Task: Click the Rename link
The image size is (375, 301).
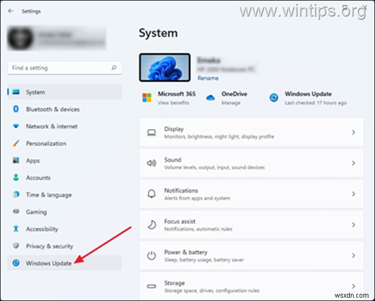Action: pos(208,78)
